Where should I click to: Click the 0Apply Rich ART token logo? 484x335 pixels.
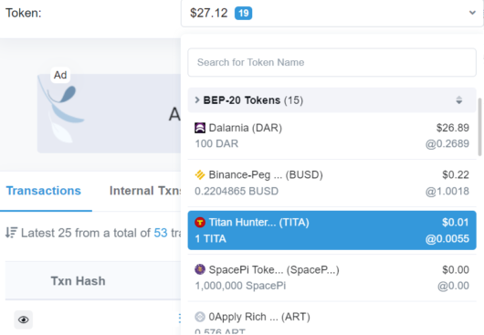(x=200, y=317)
